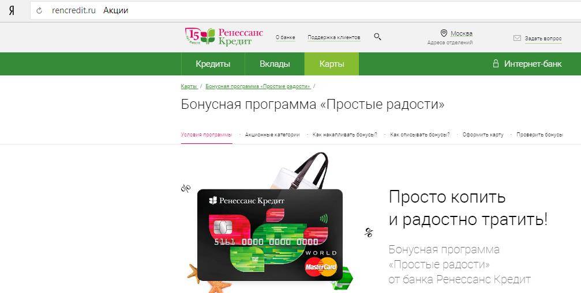Open the Проверить бонусы tab
The width and height of the screenshot is (581, 293).
pos(539,135)
